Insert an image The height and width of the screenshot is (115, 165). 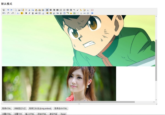click(x=47, y=13)
